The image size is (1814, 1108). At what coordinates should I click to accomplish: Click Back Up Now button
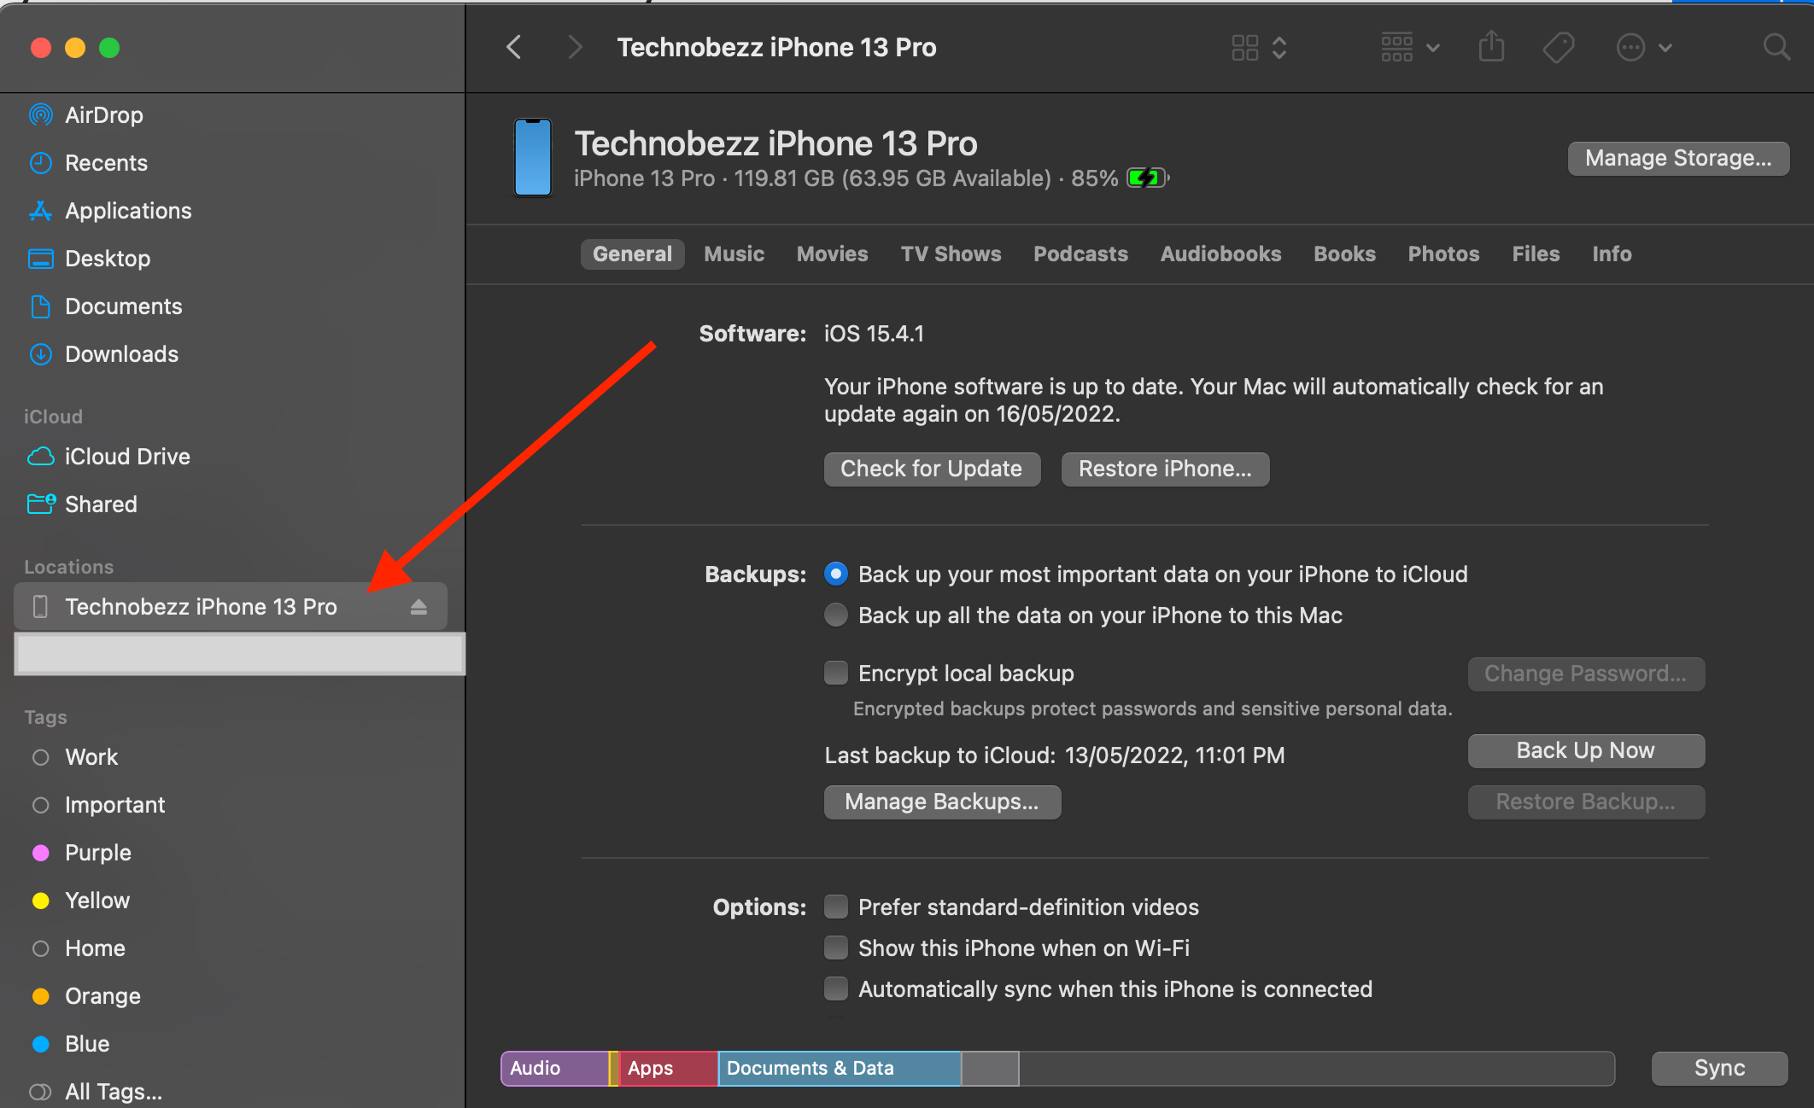pos(1587,749)
